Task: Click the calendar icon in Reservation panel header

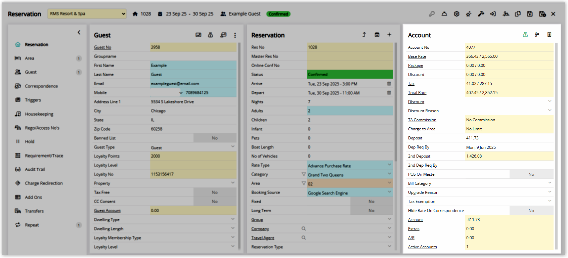Action: pos(377,35)
